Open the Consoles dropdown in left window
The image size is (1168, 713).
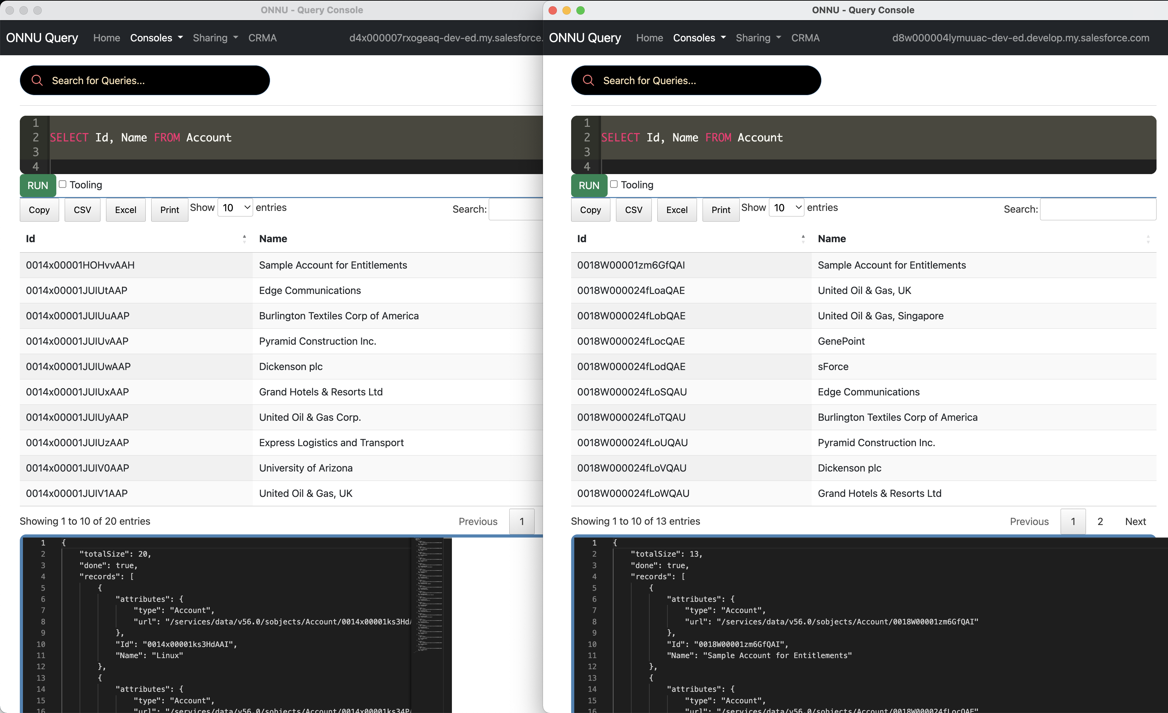coord(156,38)
